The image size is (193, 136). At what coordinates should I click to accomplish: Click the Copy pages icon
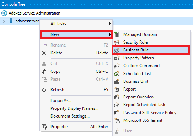coord(44,71)
